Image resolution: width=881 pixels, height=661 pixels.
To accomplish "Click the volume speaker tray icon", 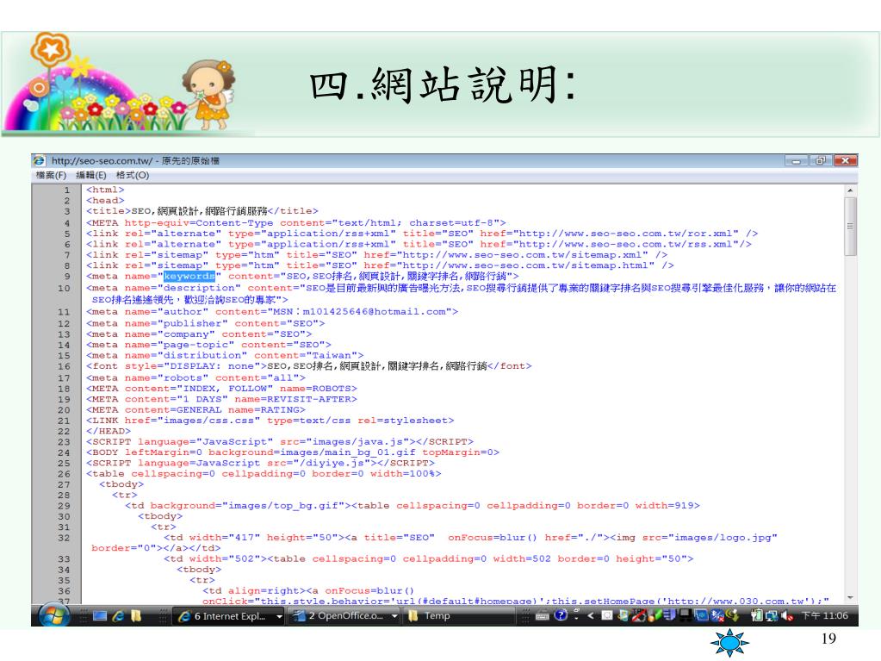I will tap(788, 616).
